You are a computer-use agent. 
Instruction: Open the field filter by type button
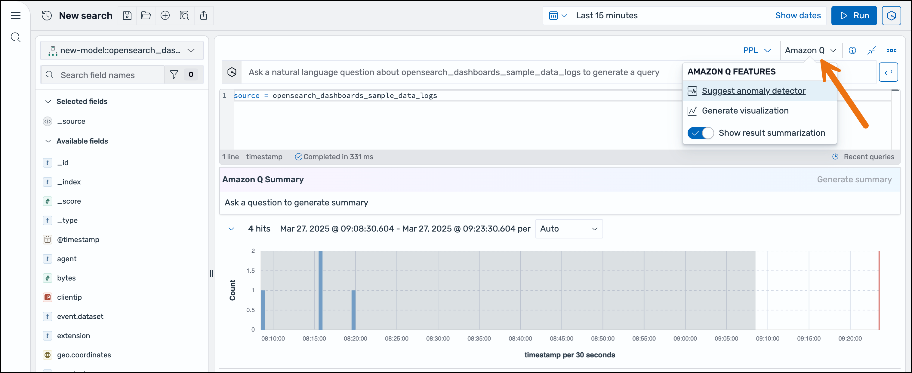[174, 74]
